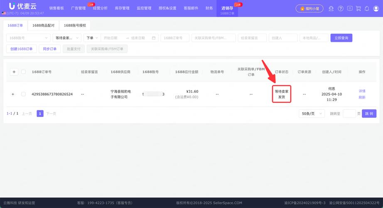Open the message feedback icon
This screenshot has width=383, height=208.
(x=350, y=8)
